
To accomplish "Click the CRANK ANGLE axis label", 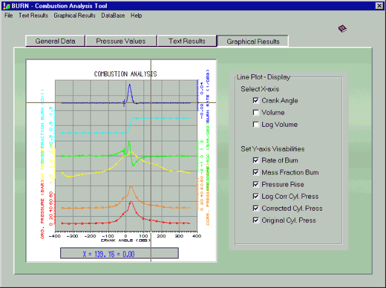I will pyautogui.click(x=125, y=240).
